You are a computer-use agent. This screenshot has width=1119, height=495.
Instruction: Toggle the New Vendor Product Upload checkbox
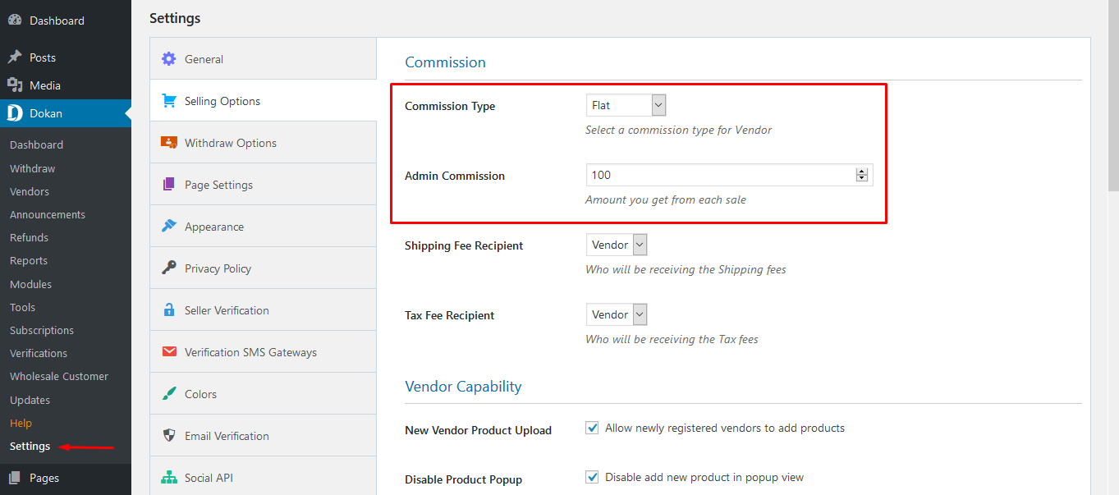click(x=592, y=429)
